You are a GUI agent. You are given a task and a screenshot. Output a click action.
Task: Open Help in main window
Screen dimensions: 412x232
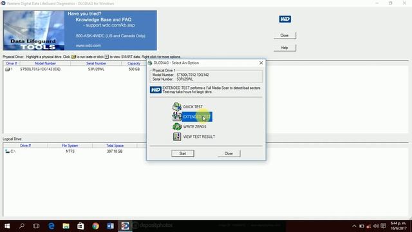[x=285, y=48]
